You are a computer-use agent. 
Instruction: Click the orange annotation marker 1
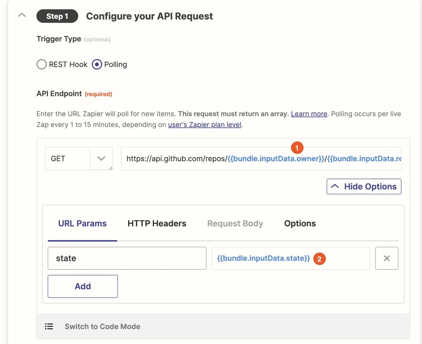tap(297, 148)
